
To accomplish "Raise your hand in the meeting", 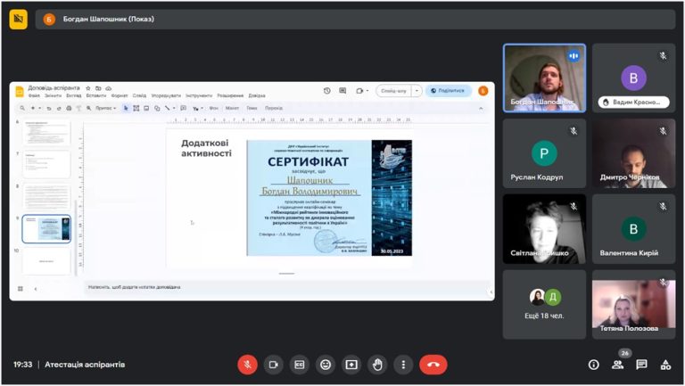I will 377,365.
